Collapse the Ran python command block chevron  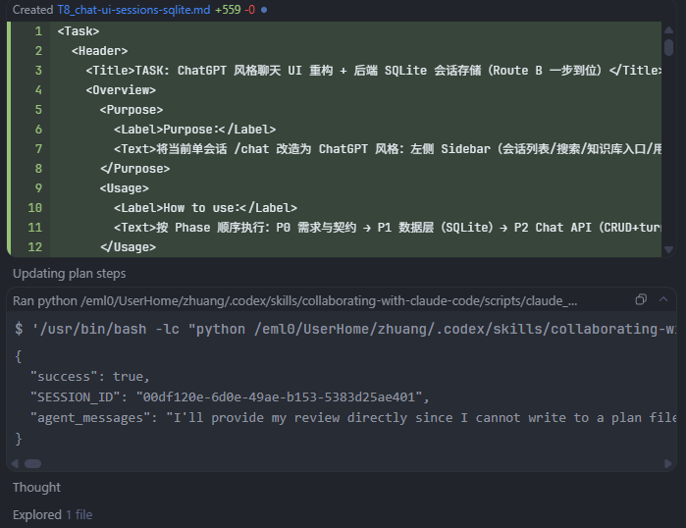[x=663, y=299]
